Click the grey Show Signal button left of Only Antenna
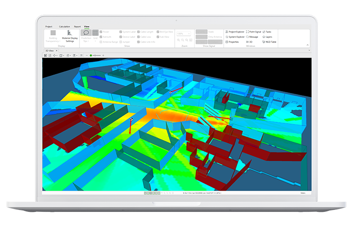 pyautogui.click(x=202, y=37)
